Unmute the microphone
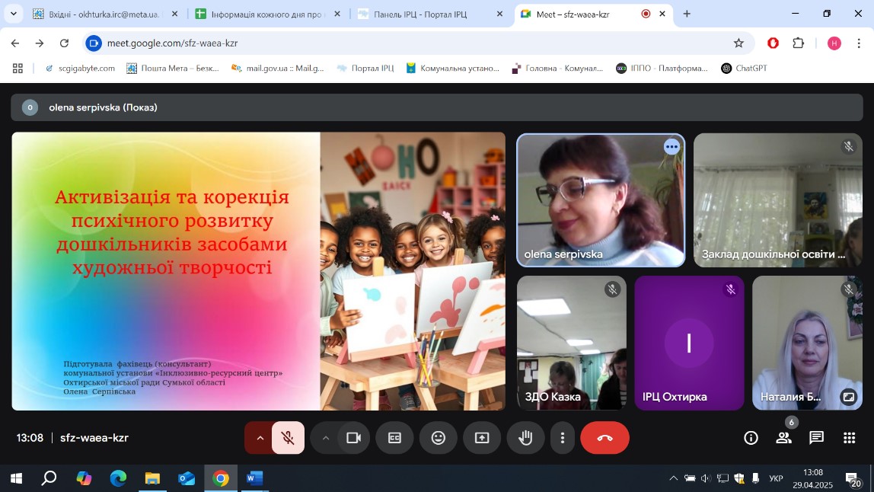 288,438
